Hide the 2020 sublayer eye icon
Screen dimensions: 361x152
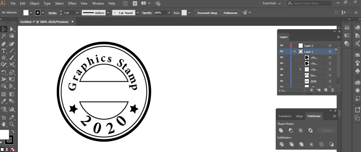click(x=282, y=81)
